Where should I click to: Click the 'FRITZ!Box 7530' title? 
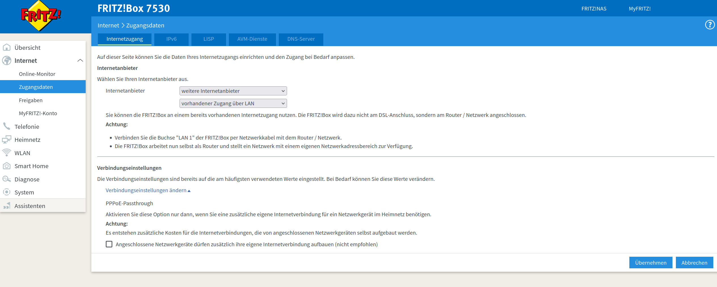coord(134,8)
